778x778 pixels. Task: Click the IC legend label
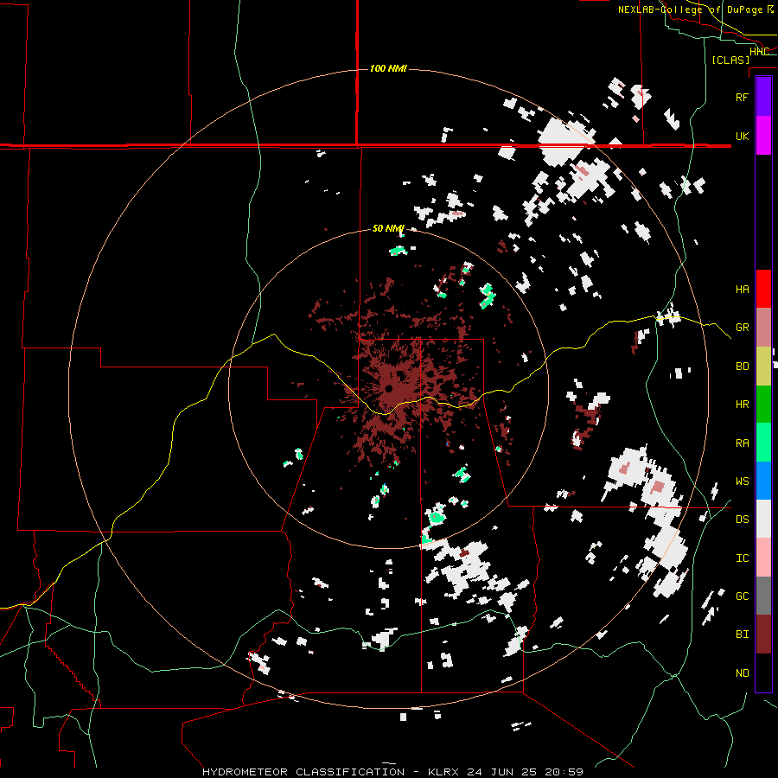click(x=742, y=558)
